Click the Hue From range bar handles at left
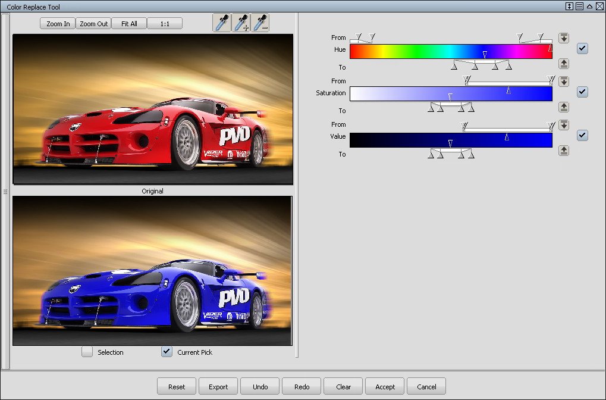This screenshot has width=606, height=400. [x=363, y=38]
